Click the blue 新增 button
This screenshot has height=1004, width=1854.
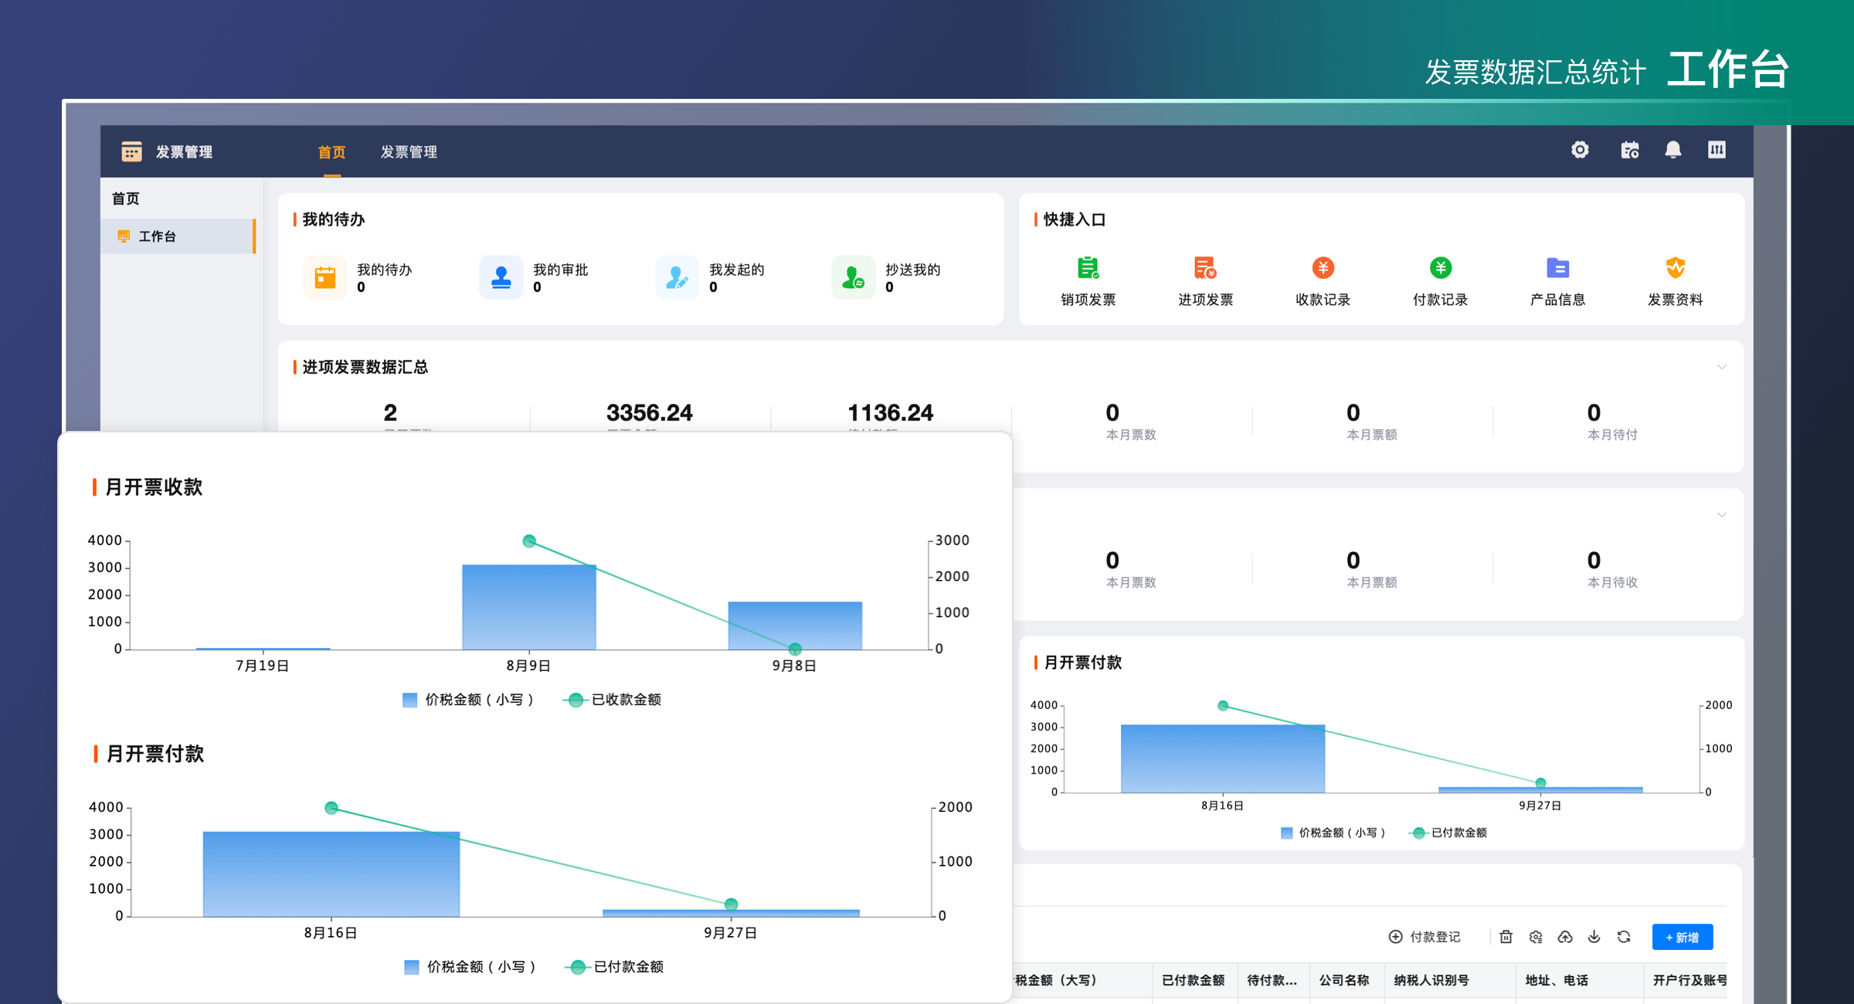click(1682, 937)
